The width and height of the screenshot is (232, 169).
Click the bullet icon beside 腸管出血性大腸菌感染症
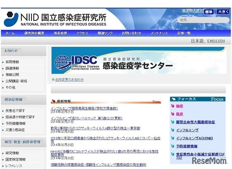click(x=173, y=122)
